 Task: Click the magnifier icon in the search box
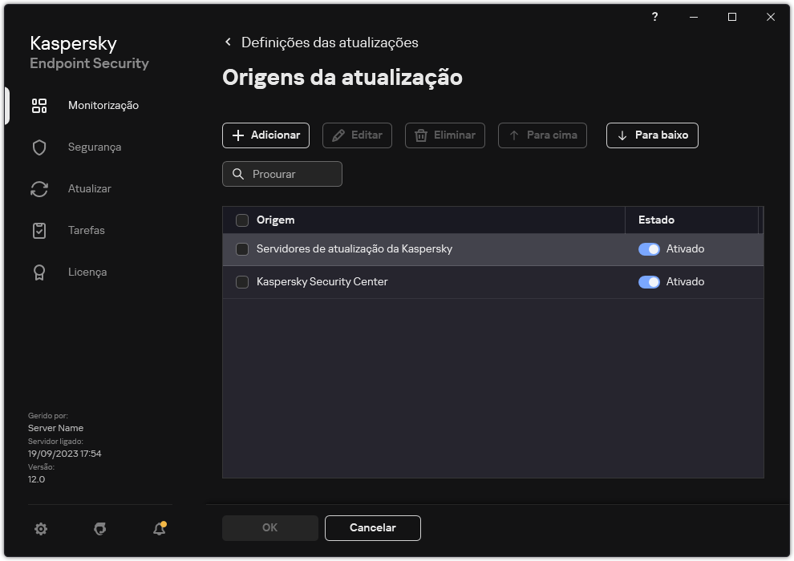click(239, 174)
